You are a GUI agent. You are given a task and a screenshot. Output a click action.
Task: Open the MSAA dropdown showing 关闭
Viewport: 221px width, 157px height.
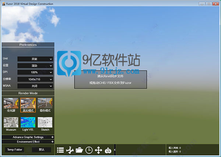pos(35,86)
